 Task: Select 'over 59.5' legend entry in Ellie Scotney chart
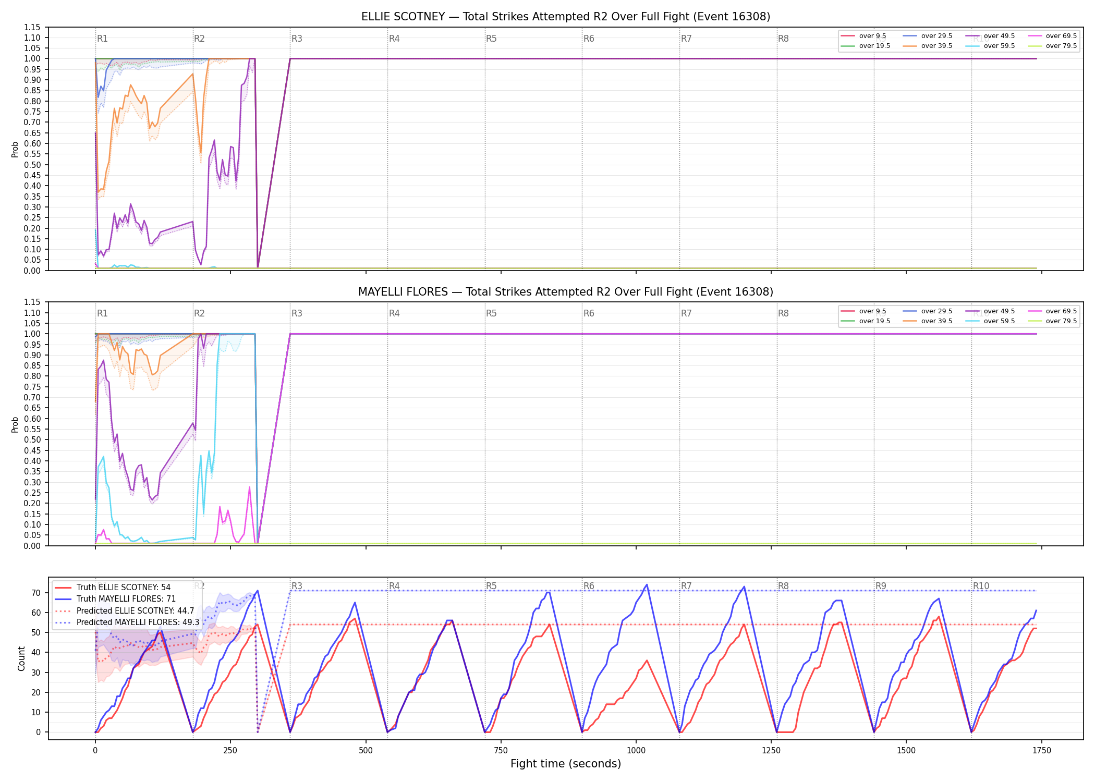[x=990, y=46]
